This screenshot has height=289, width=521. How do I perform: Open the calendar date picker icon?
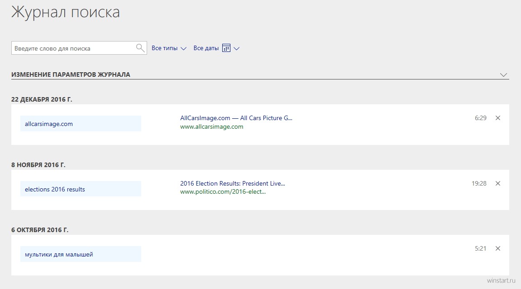(226, 48)
